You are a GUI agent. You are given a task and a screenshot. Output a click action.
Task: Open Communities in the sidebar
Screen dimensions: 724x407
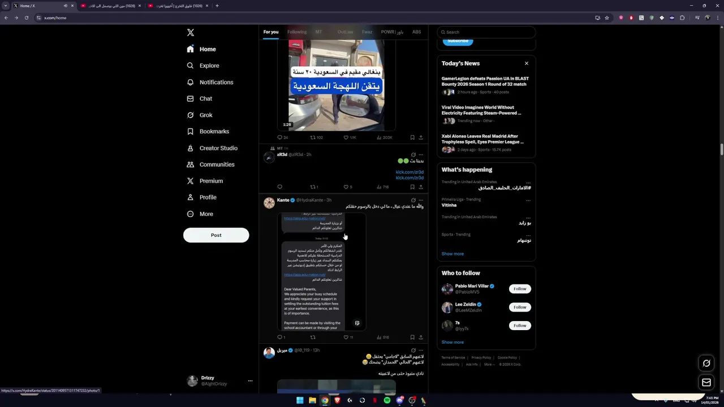[210, 164]
